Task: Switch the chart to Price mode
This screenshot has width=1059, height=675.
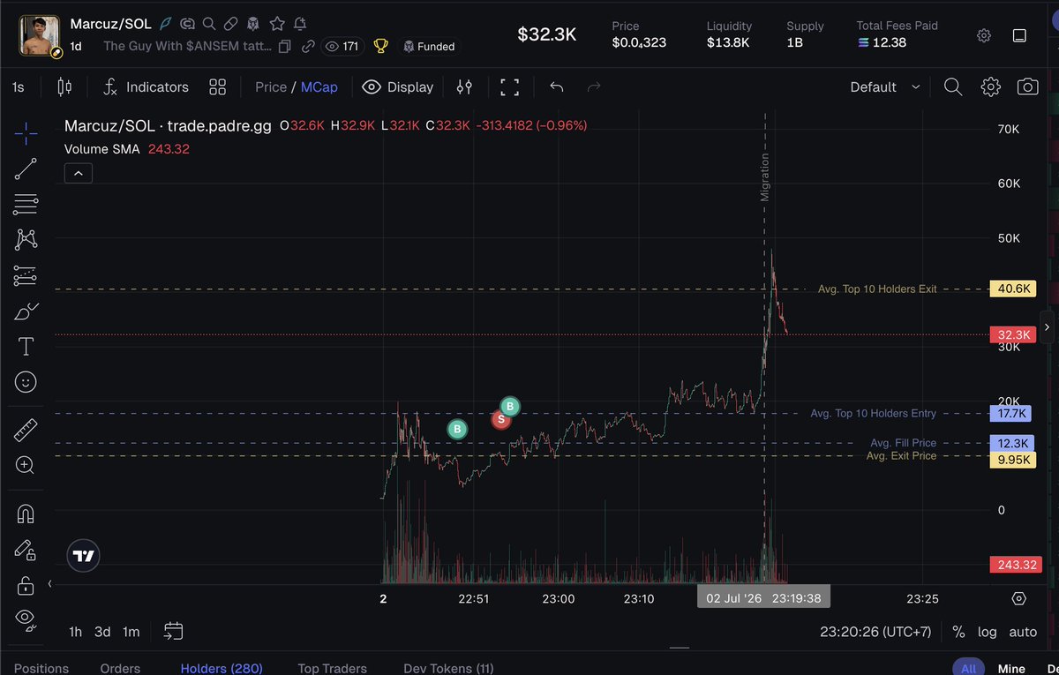Action: (271, 86)
